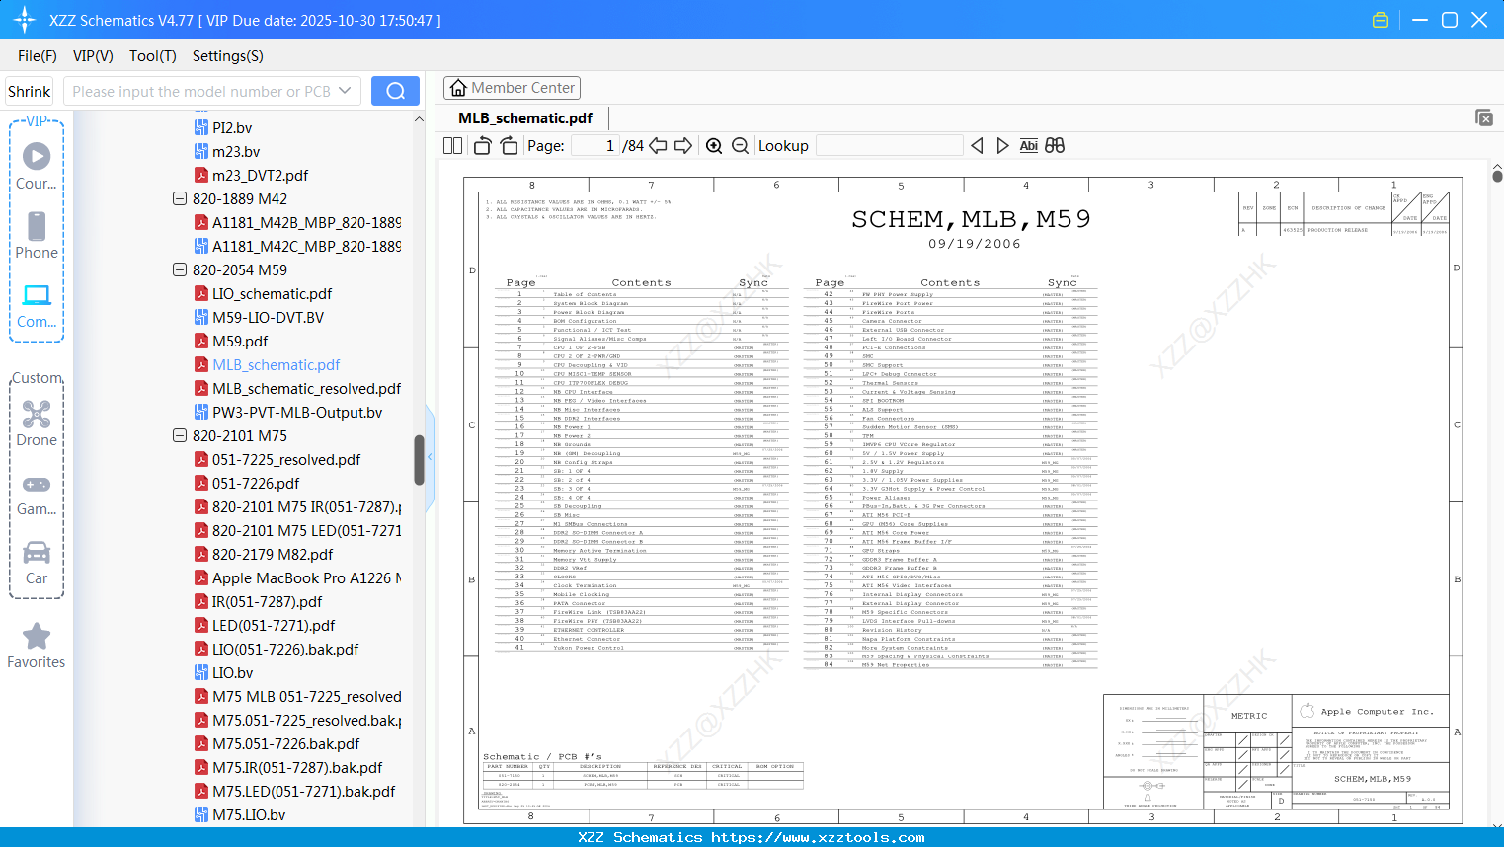Collapse the 820-2101 M75 folder
1504x847 pixels.
180,435
